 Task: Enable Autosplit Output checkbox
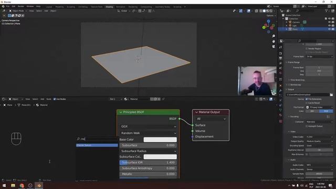307,126
